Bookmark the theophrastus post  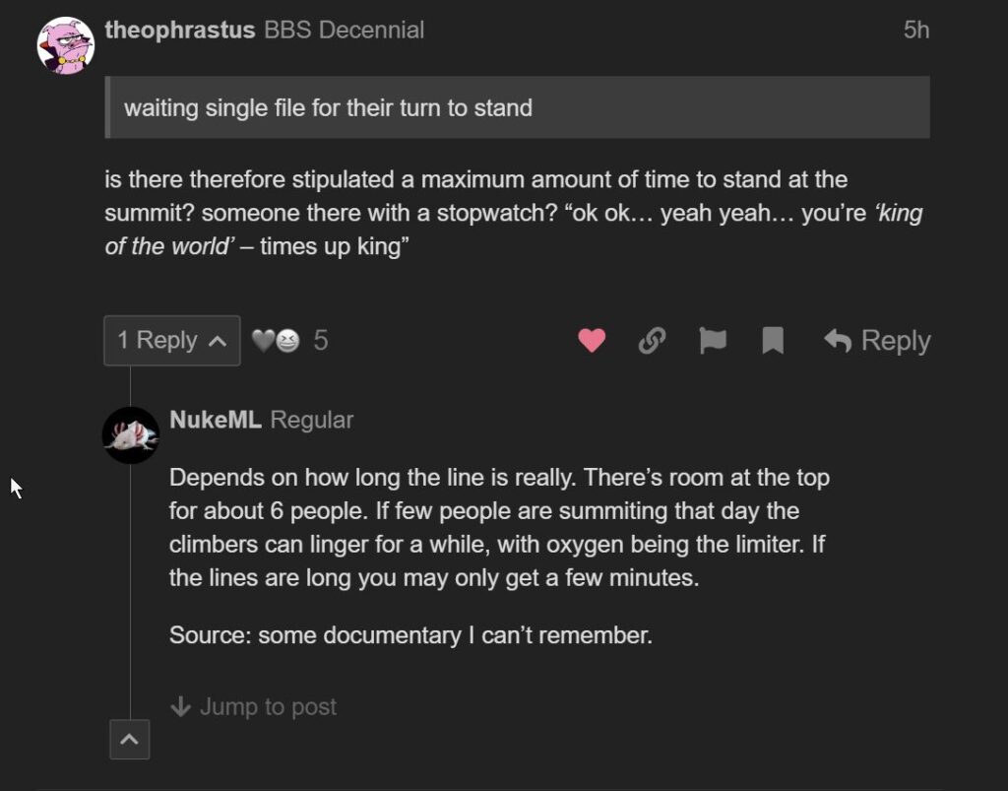[x=773, y=340]
